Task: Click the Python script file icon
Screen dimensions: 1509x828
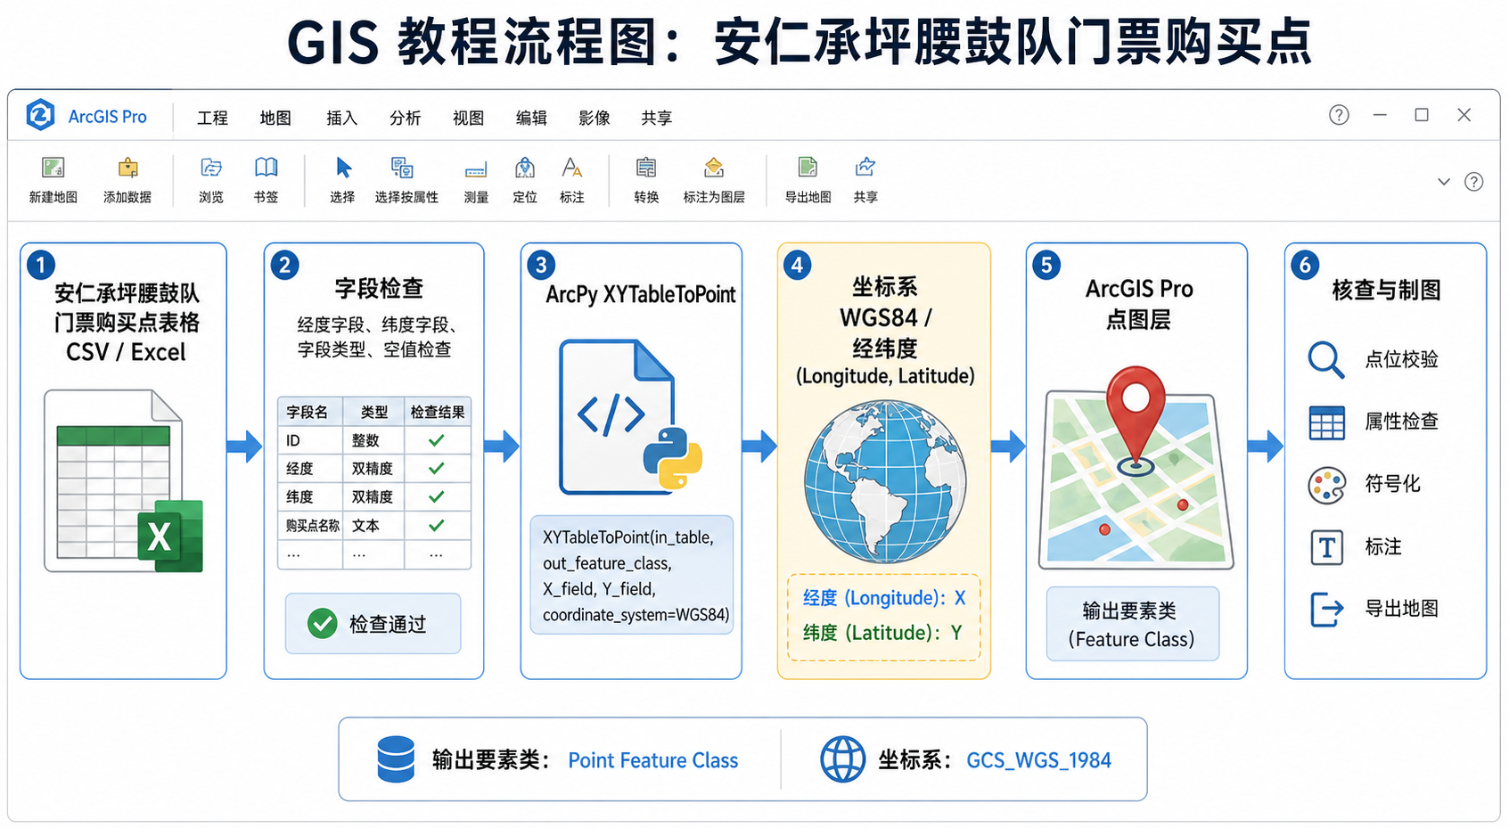Action: pyautogui.click(x=630, y=416)
